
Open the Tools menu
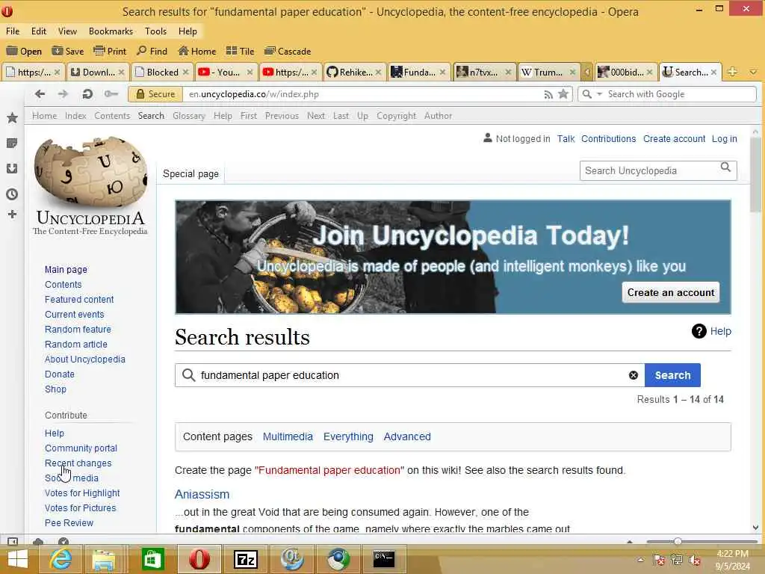point(155,31)
